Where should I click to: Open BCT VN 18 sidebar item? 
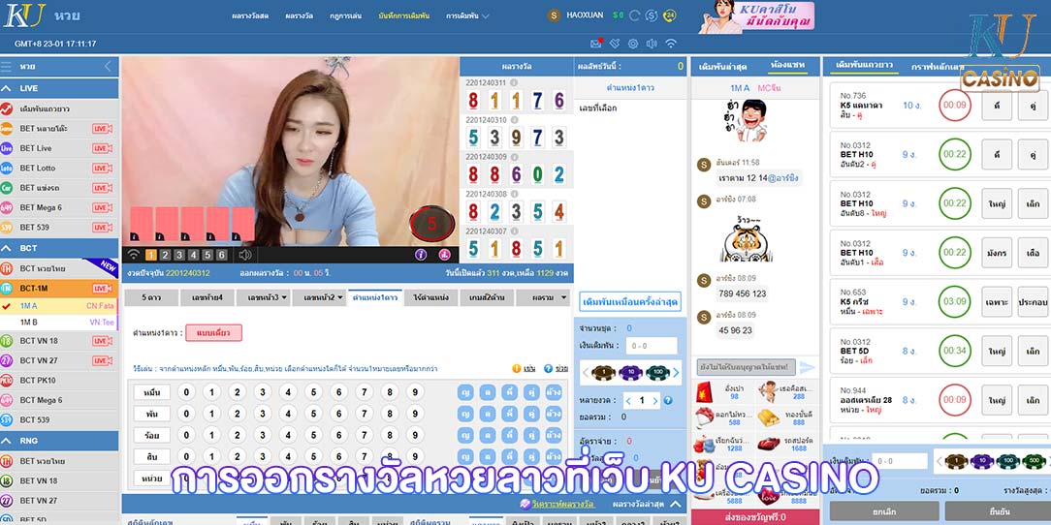59,340
